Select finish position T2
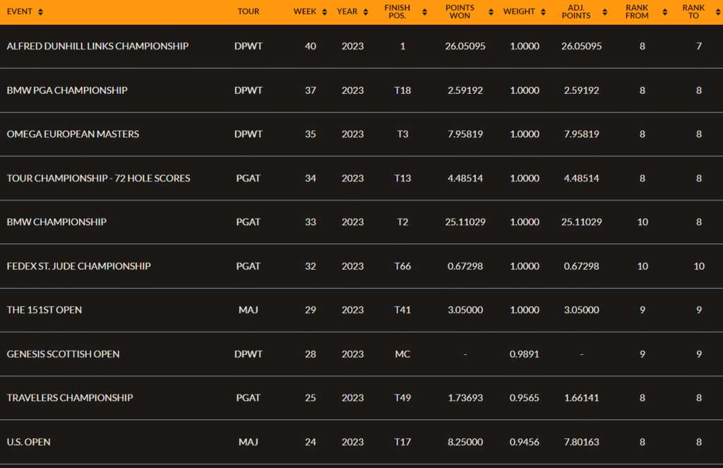 click(x=402, y=222)
